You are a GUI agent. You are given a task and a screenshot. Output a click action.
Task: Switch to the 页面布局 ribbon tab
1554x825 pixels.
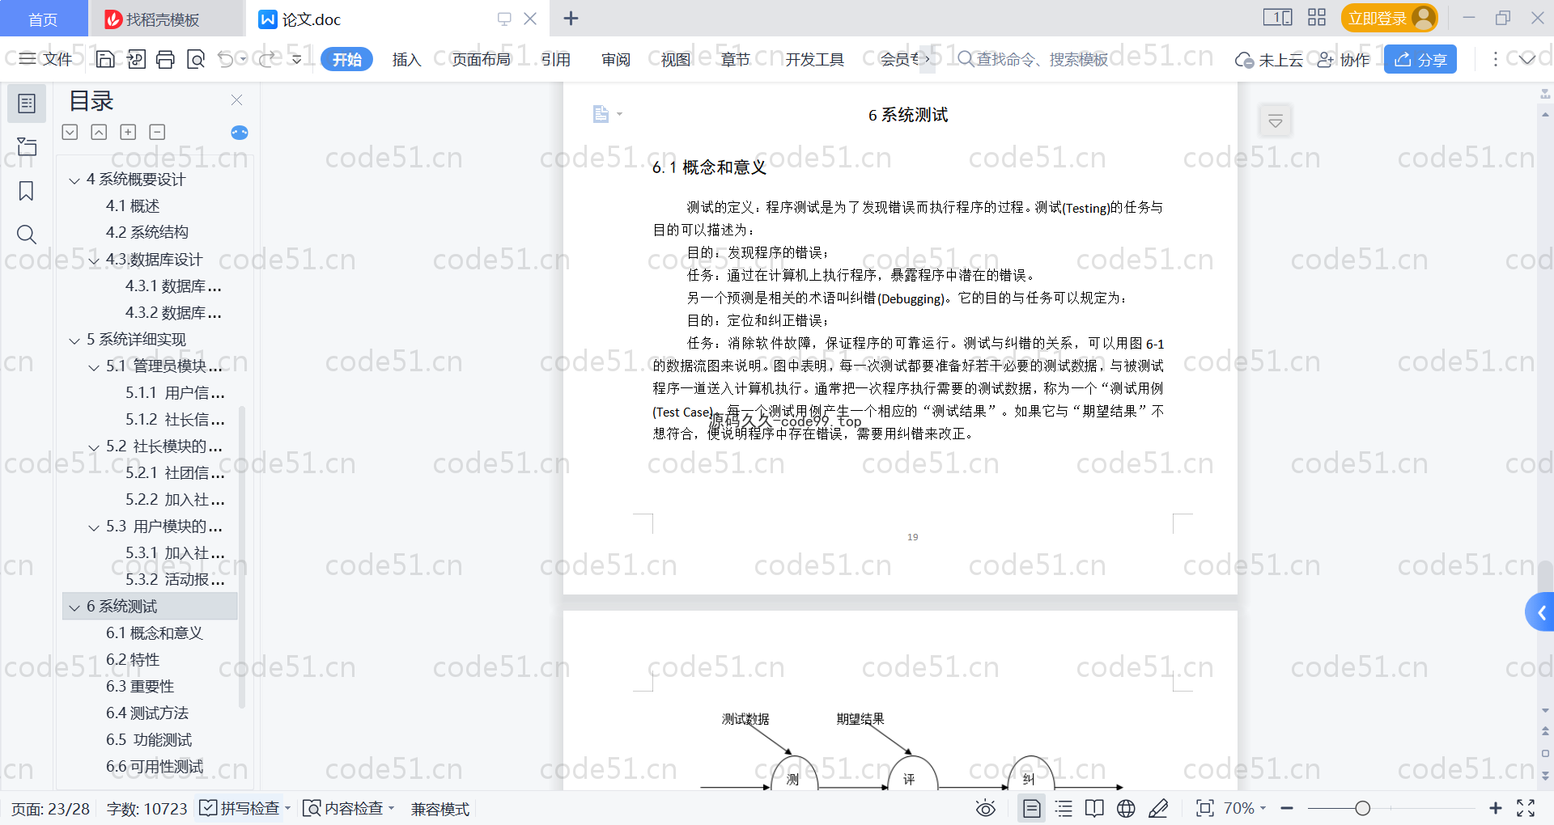(481, 60)
